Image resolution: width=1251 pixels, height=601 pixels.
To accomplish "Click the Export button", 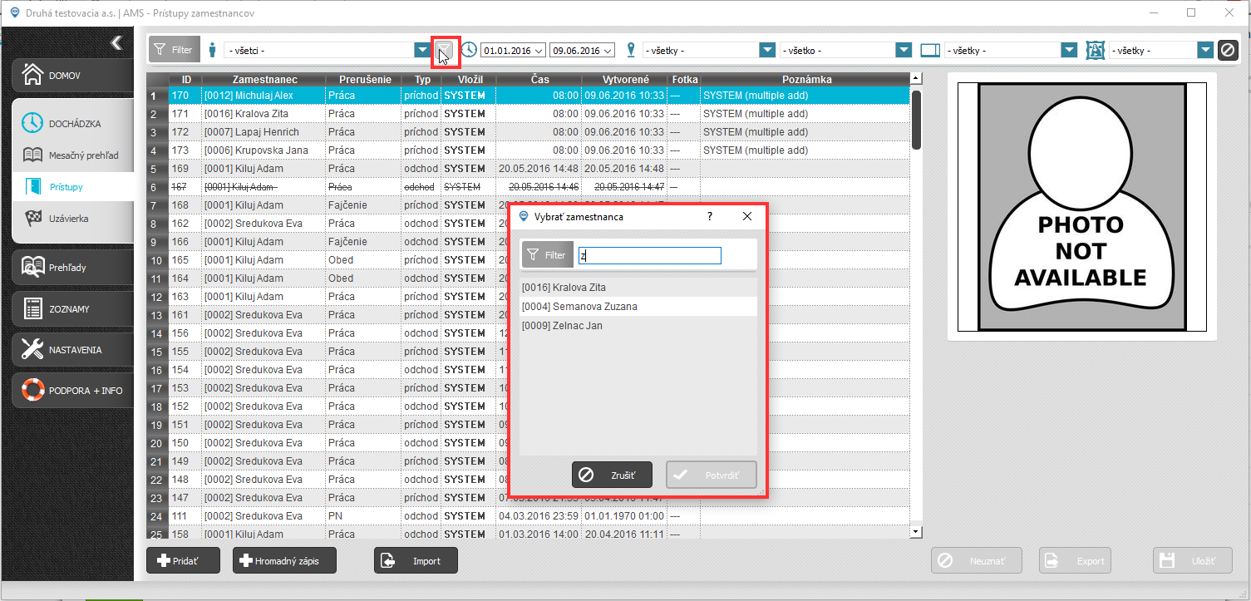I will (x=1076, y=560).
